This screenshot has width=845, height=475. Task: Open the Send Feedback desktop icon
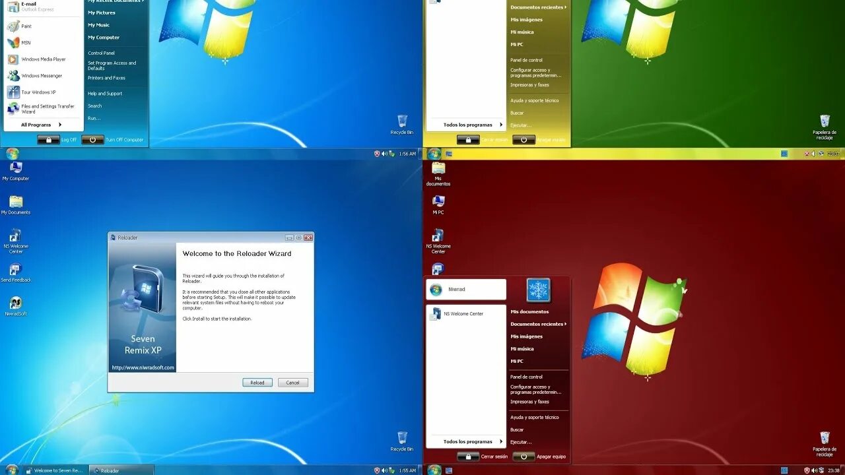pos(16,272)
